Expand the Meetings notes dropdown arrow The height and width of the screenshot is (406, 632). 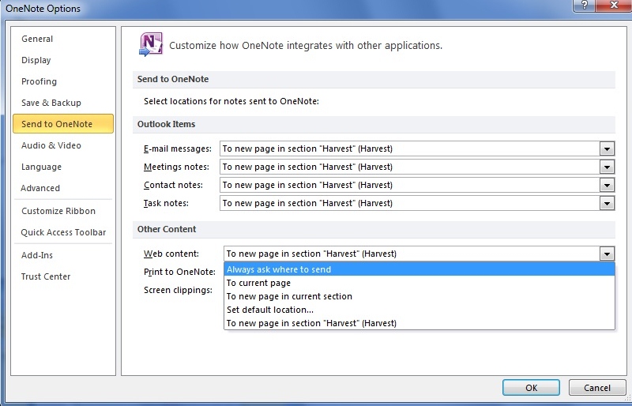607,167
